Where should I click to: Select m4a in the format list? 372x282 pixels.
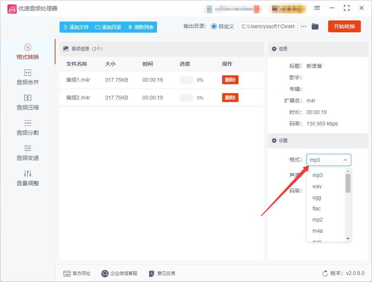pyautogui.click(x=317, y=231)
